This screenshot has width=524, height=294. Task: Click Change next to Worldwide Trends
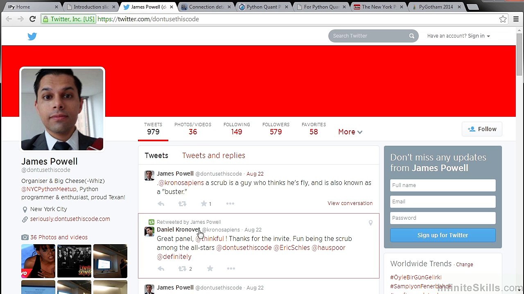[464, 265]
